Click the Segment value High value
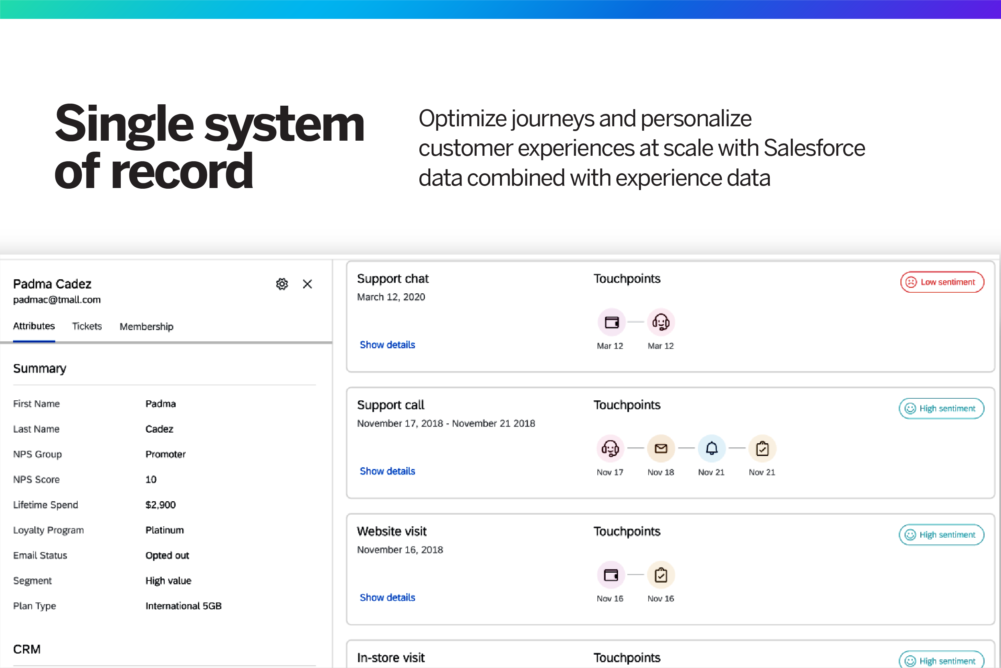1001x668 pixels. coord(168,581)
